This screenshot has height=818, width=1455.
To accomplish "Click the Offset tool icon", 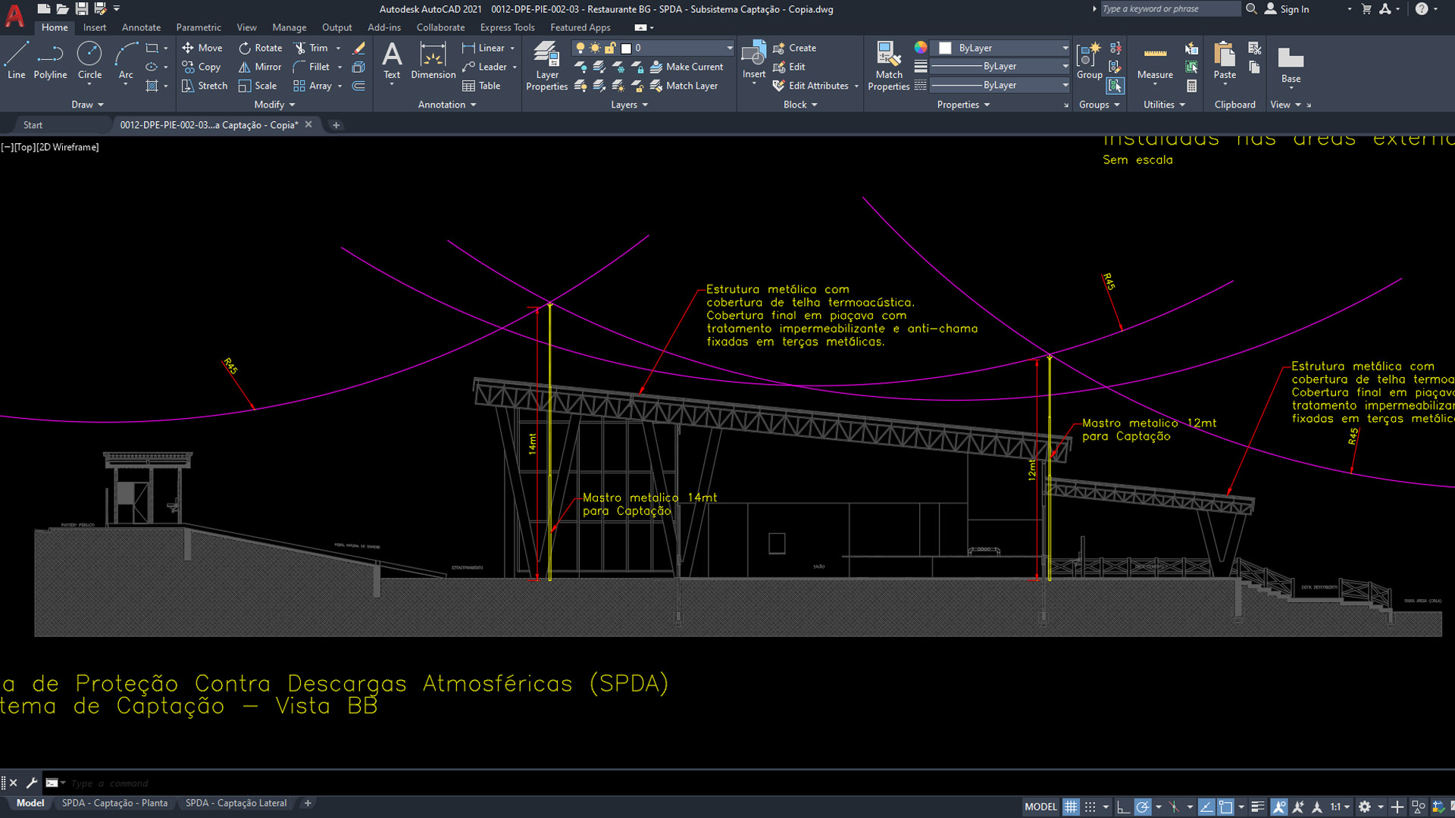I will (359, 86).
